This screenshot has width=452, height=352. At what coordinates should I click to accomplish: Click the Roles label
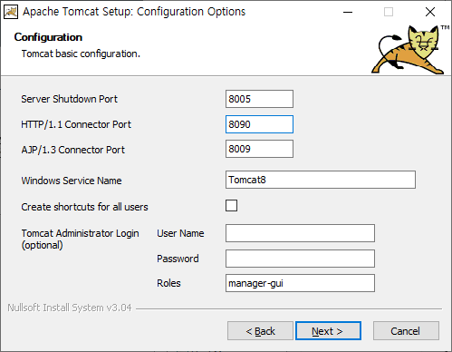pyautogui.click(x=168, y=283)
